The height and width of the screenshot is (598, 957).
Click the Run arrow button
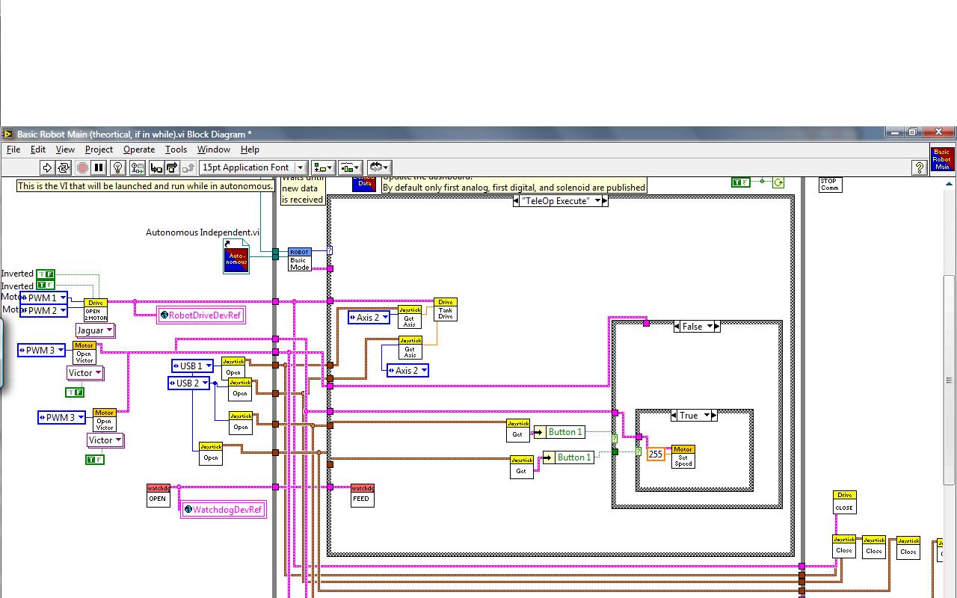(x=47, y=167)
